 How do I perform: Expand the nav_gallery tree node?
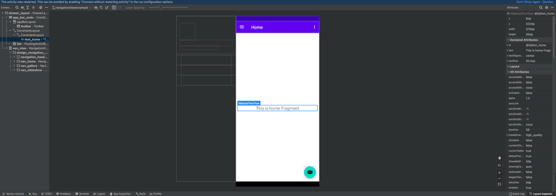pos(14,66)
